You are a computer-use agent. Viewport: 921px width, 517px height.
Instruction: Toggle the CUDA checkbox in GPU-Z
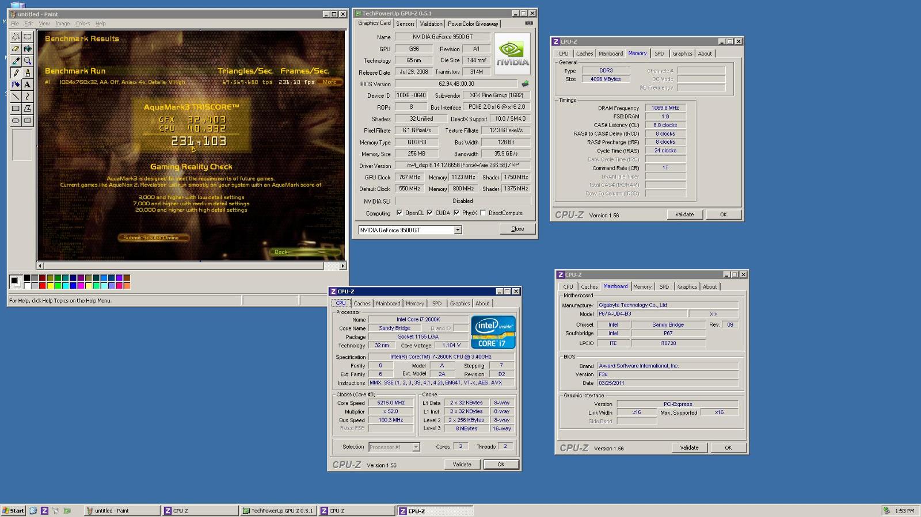point(429,213)
